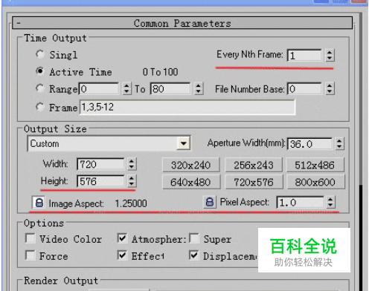Choose the Range time output option
Screen dimensions: 369x291
point(40,88)
